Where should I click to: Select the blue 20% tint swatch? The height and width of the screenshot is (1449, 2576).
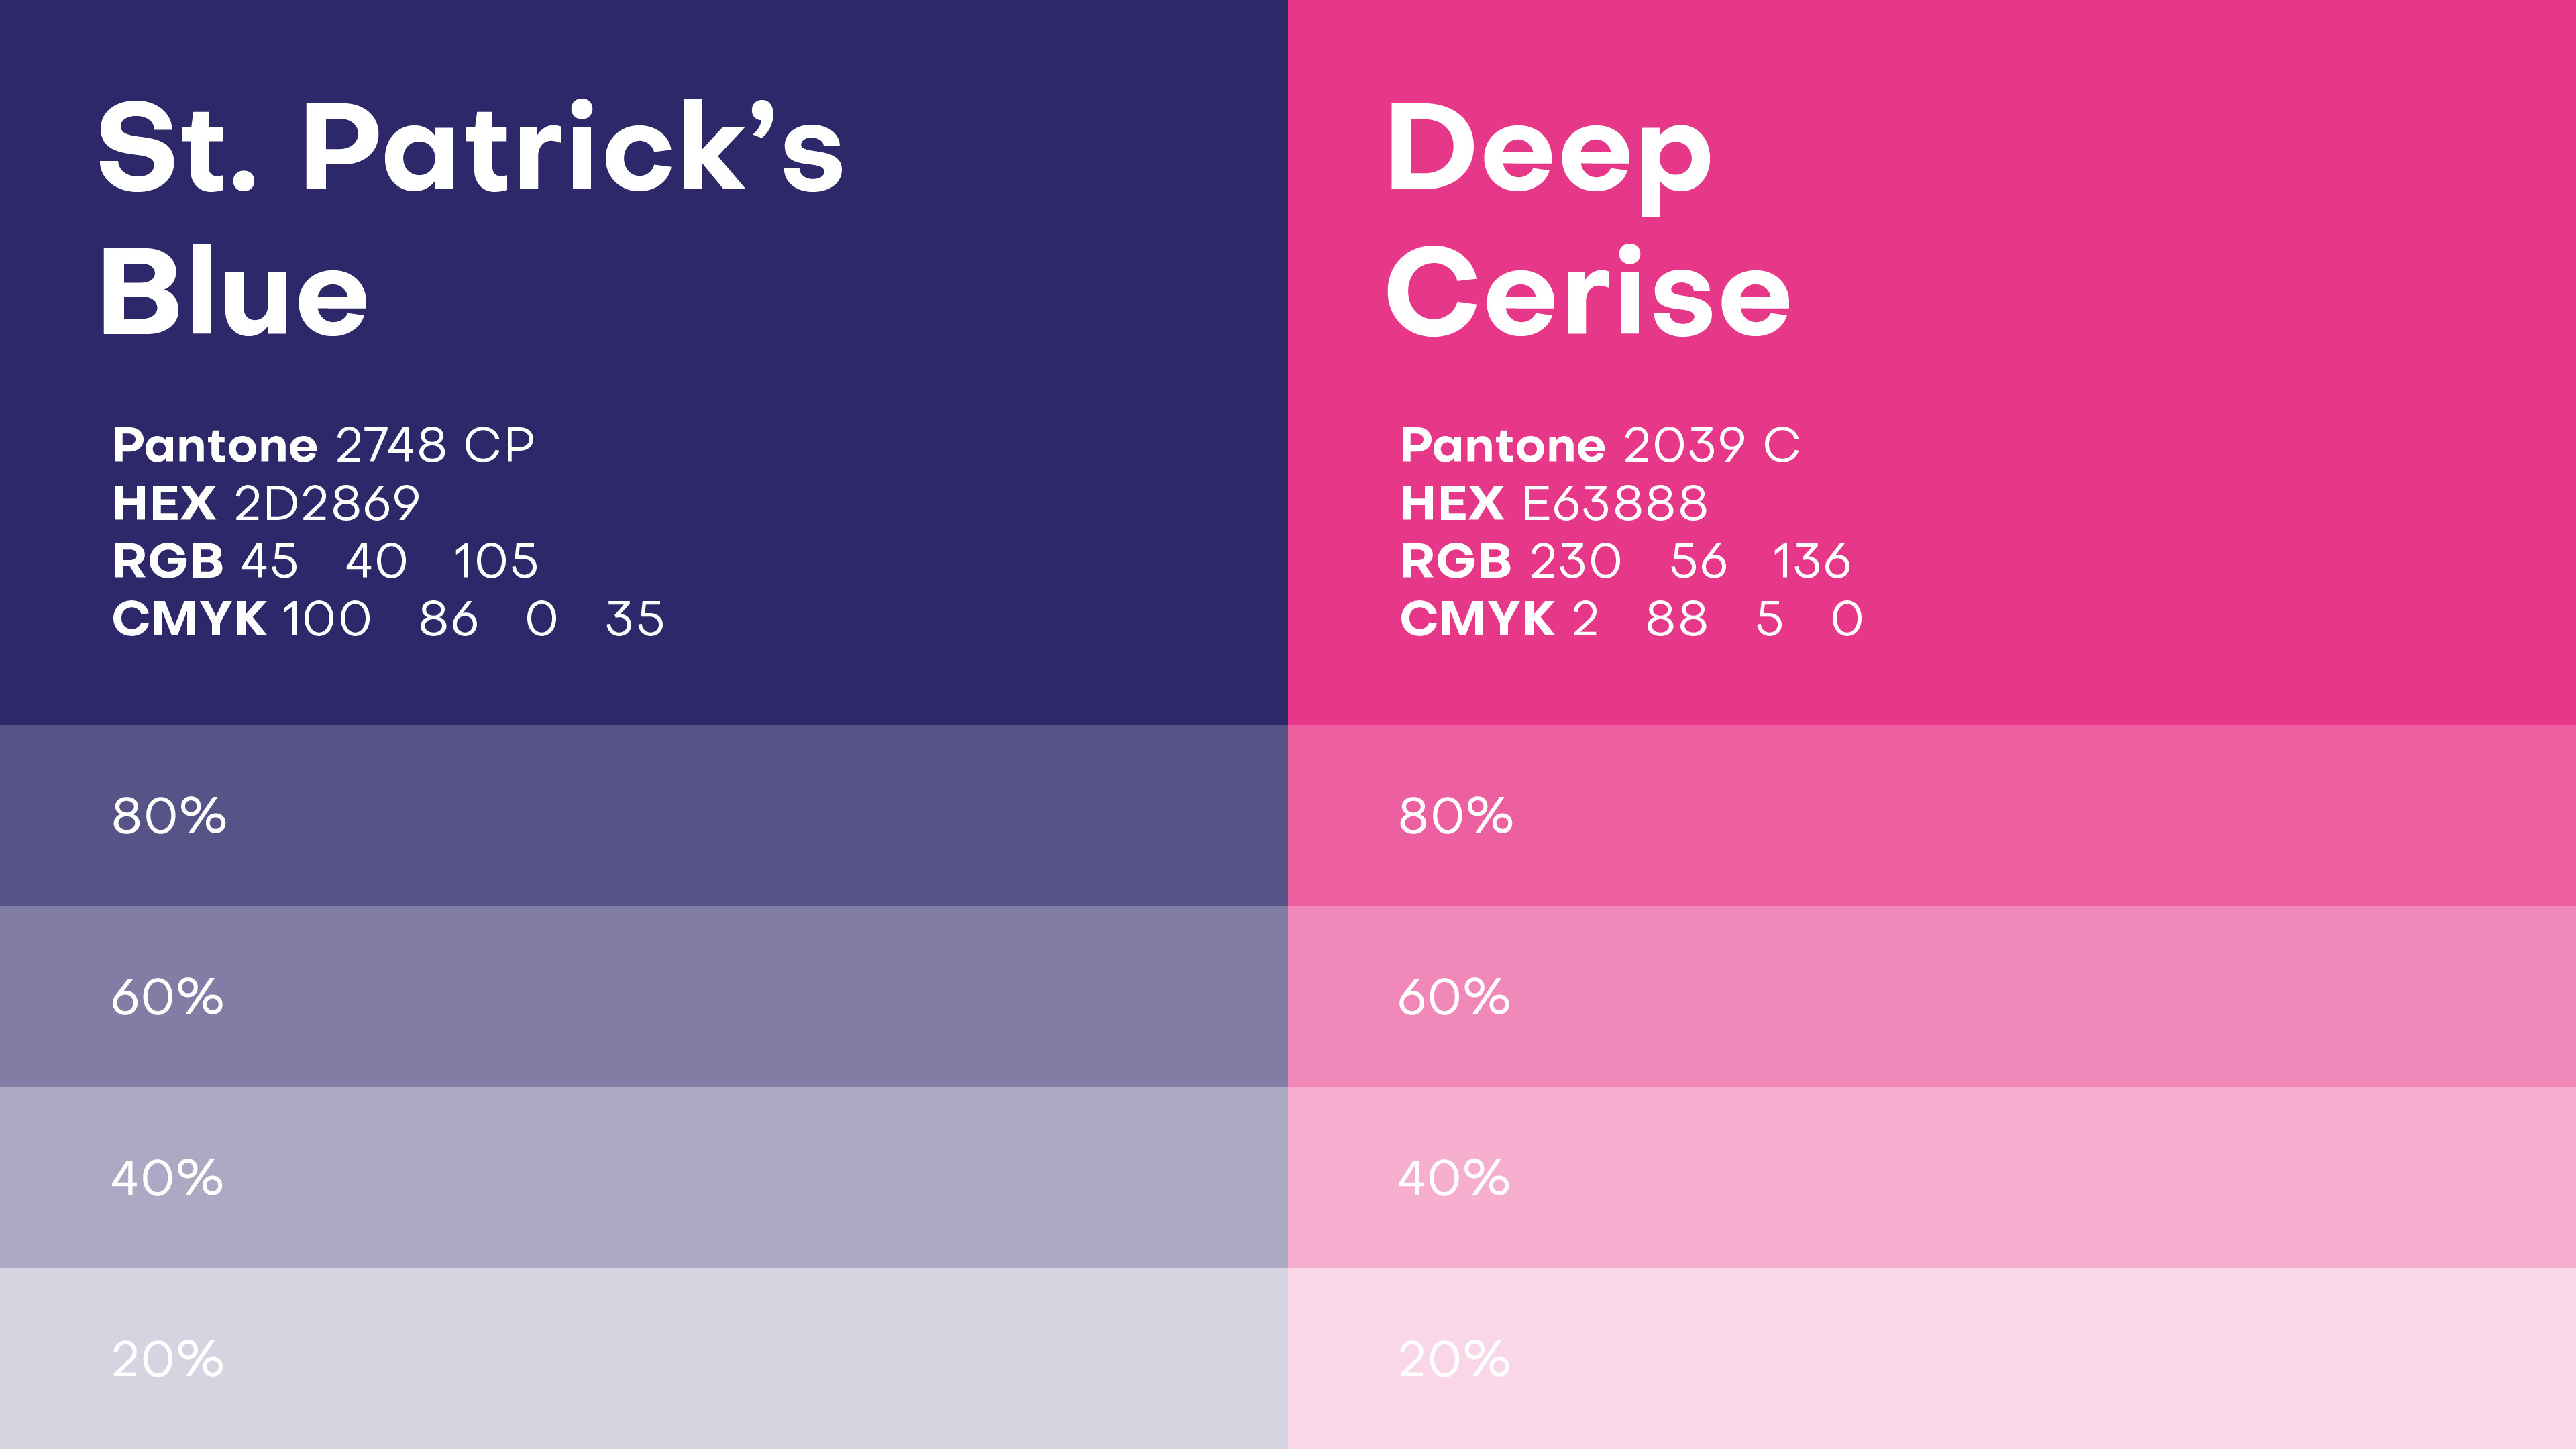(644, 1358)
